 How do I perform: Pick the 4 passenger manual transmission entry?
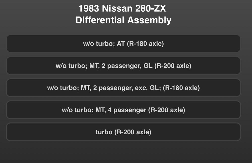pyautogui.click(x=123, y=110)
